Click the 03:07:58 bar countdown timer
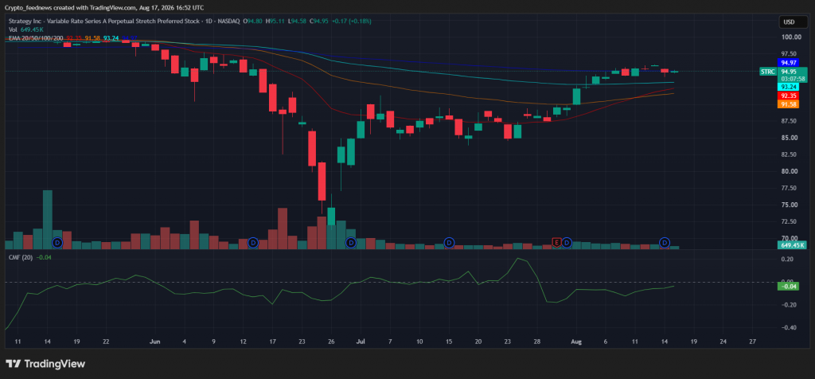The width and height of the screenshot is (815, 379). coord(792,79)
